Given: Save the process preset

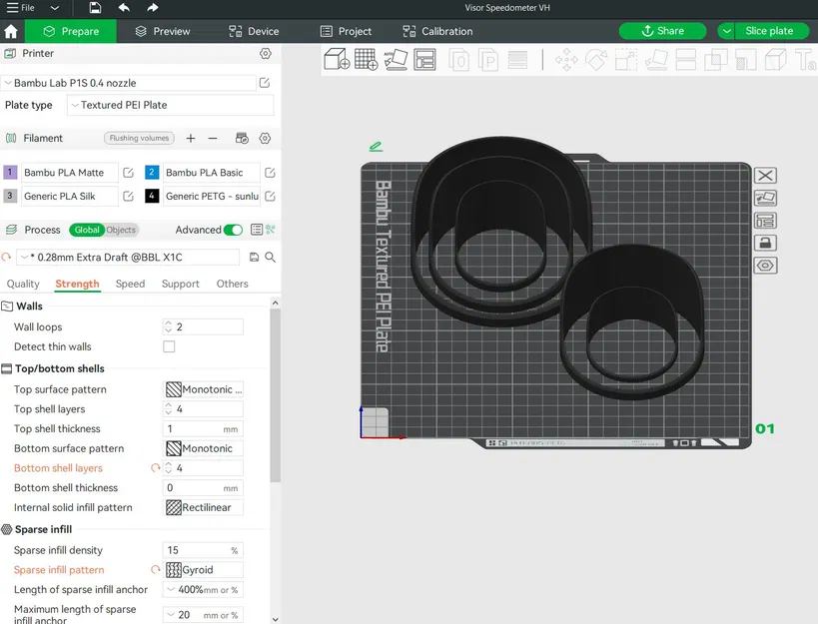Looking at the screenshot, I should pos(254,257).
